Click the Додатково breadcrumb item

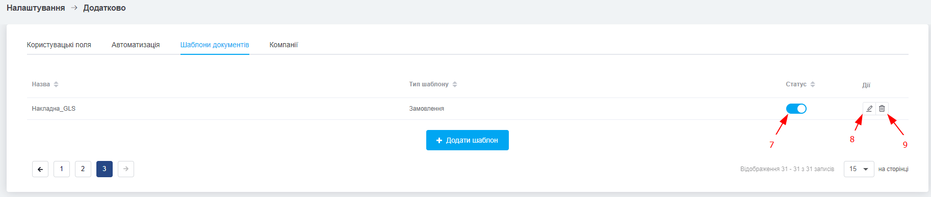point(105,8)
